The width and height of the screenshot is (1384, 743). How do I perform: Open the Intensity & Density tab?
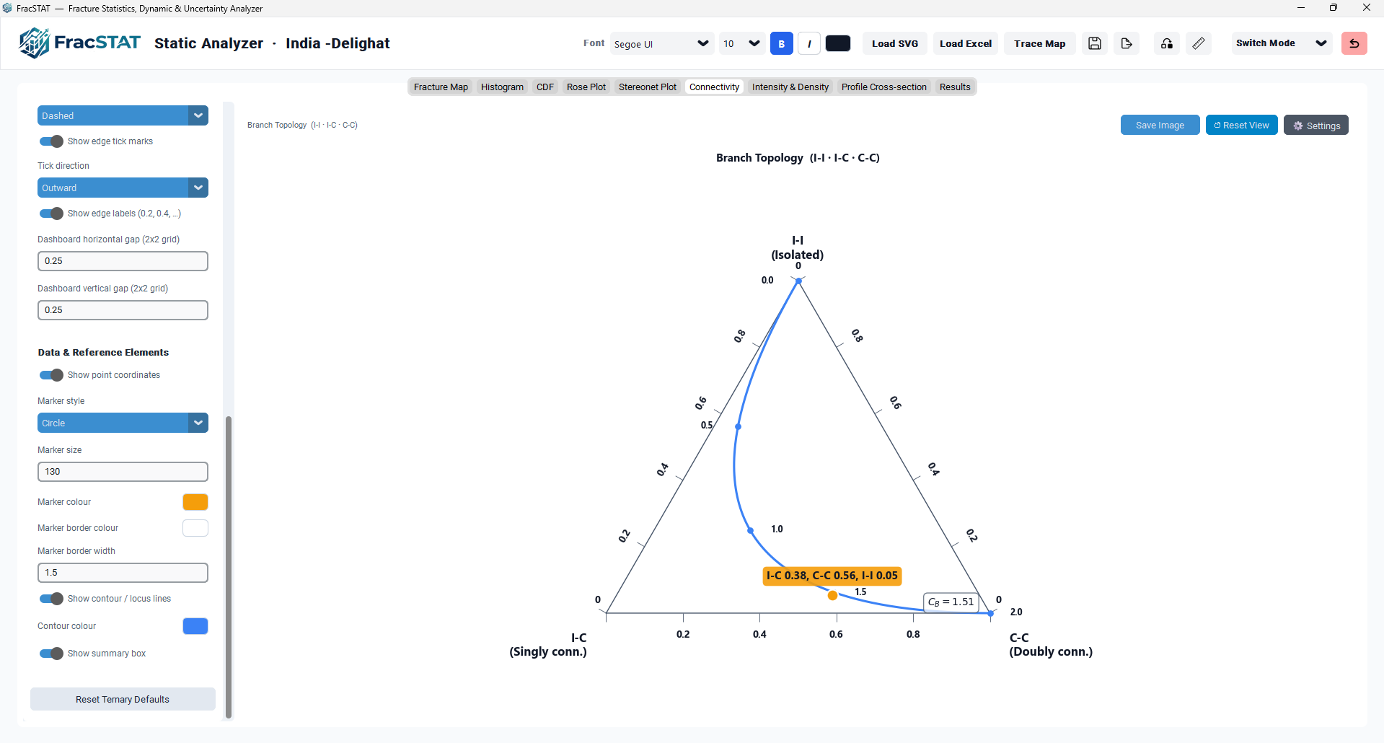click(790, 87)
